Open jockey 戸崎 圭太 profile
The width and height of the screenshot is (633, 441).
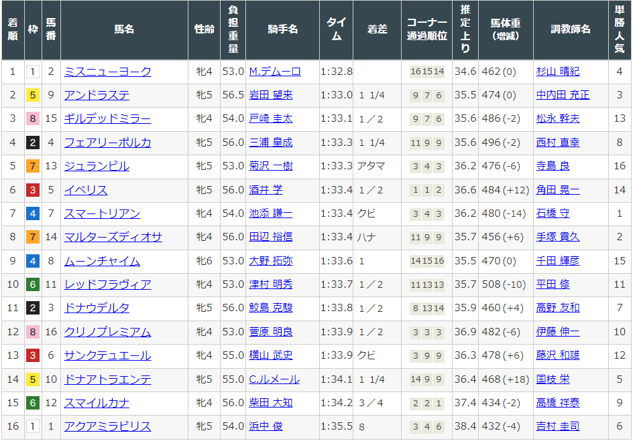[270, 119]
